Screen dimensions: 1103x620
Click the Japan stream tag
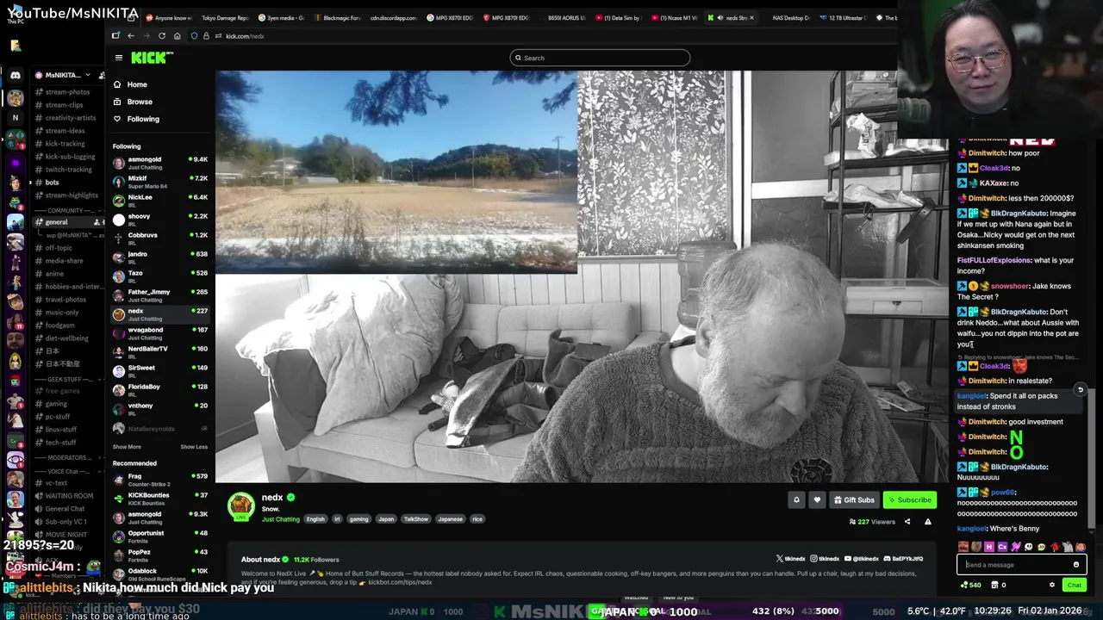pyautogui.click(x=386, y=519)
